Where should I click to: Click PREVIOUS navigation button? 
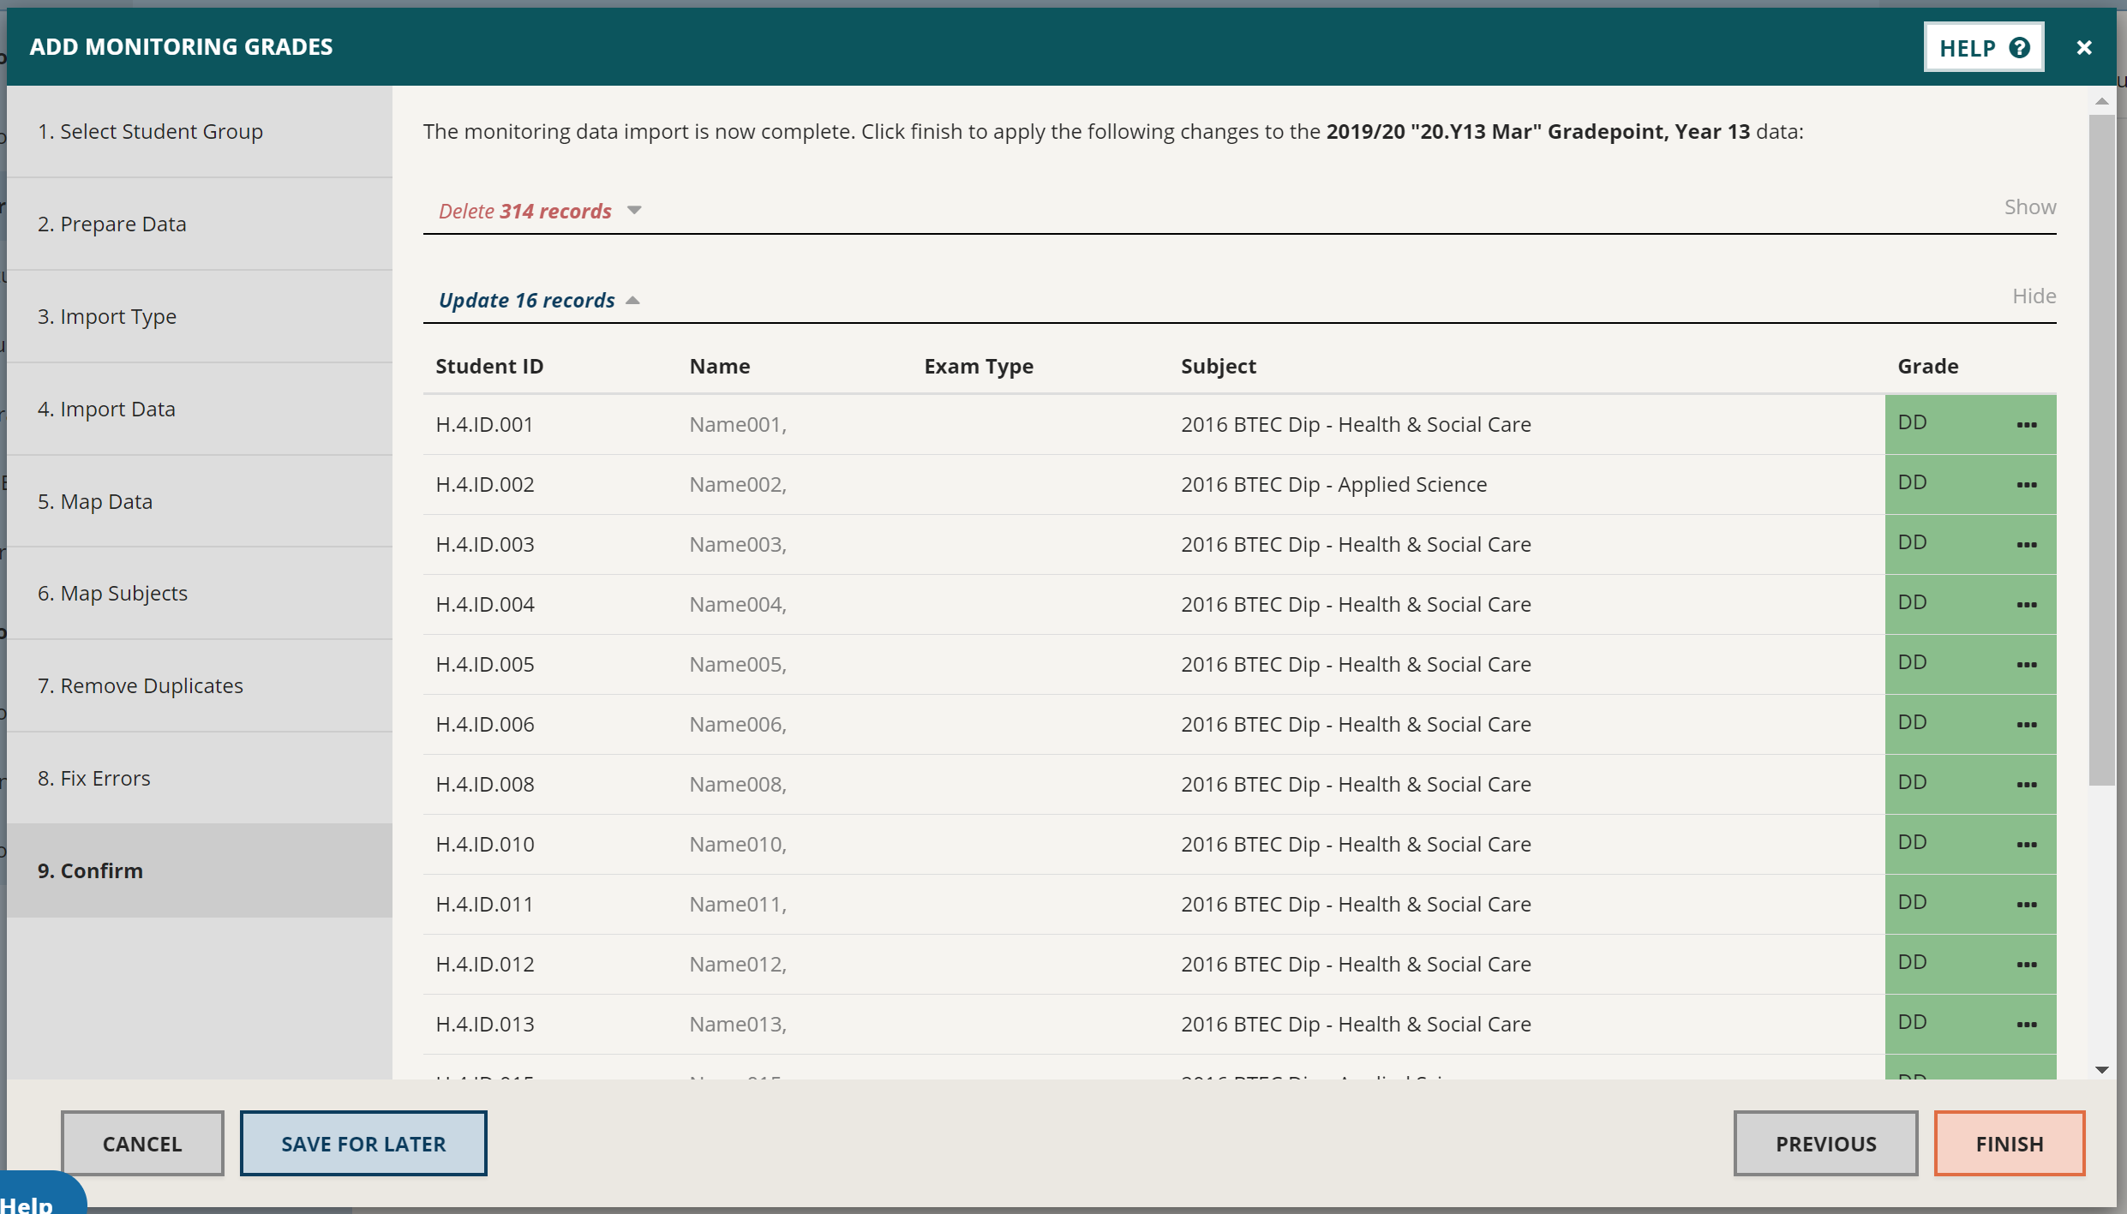click(1826, 1142)
